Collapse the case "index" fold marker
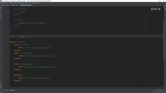This screenshot has height=93, width=166. (x=9, y=45)
